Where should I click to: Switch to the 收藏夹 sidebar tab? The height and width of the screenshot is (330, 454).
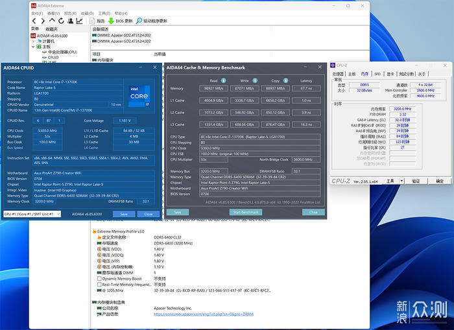point(51,29)
